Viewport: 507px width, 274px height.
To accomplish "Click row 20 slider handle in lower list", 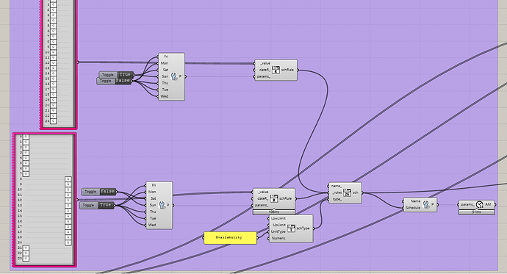I will point(68,242).
